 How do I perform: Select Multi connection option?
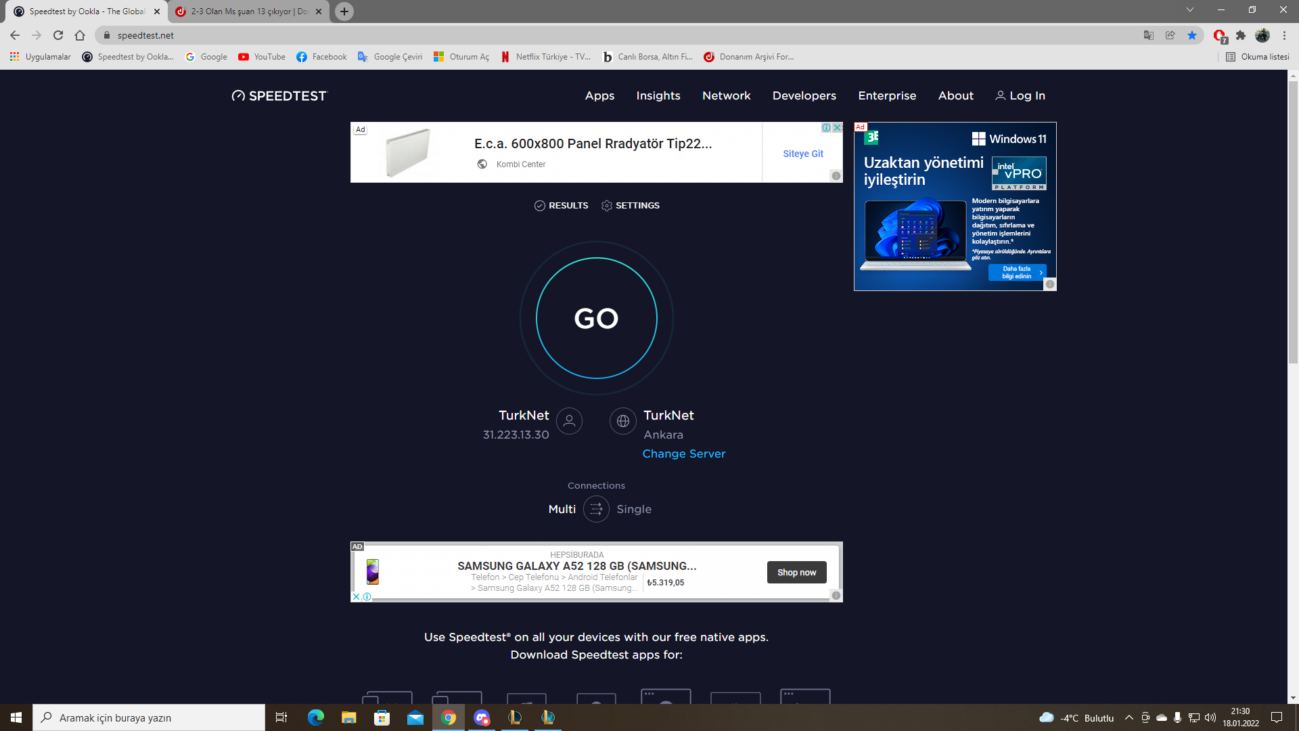coord(562,509)
